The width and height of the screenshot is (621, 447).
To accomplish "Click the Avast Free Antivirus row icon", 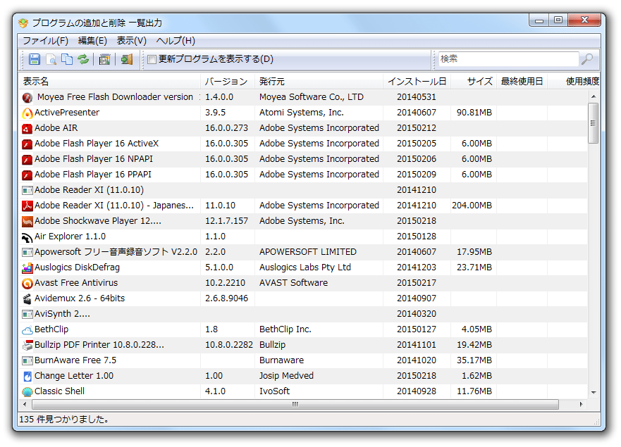I will tap(27, 283).
